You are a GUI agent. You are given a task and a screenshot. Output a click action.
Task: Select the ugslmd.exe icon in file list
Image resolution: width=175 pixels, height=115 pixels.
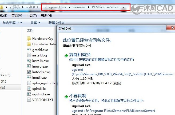click(x=29, y=94)
